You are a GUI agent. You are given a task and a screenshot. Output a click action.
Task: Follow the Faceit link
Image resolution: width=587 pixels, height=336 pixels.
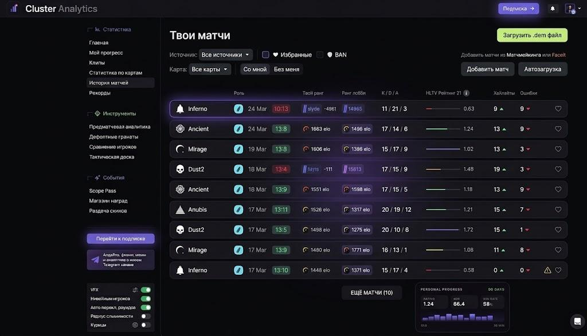click(x=558, y=55)
